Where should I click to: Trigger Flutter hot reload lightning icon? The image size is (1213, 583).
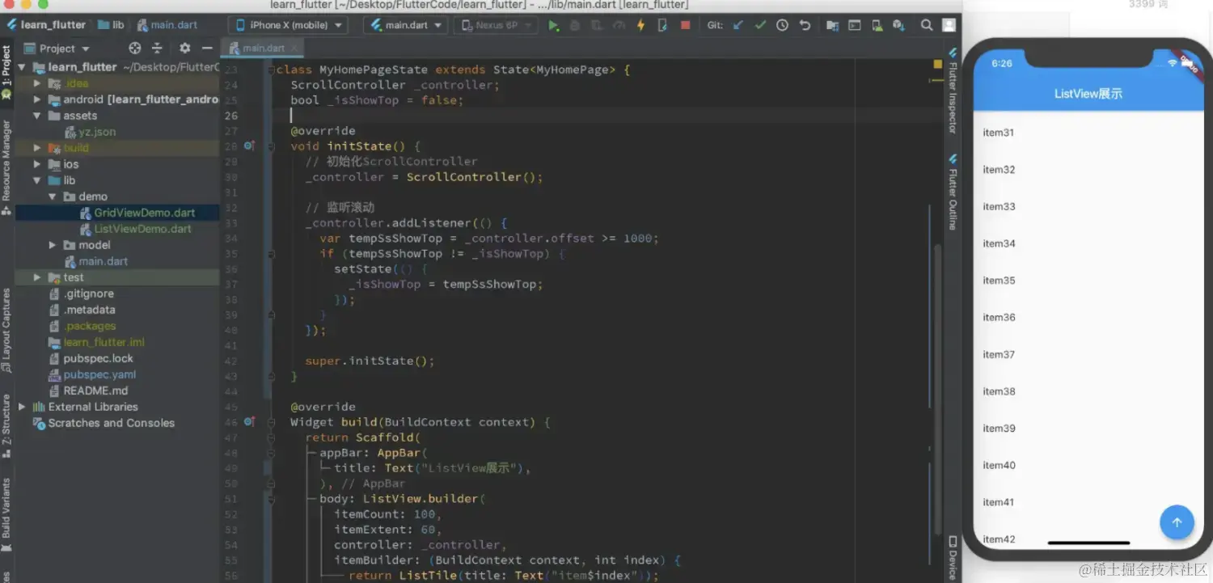(x=640, y=26)
